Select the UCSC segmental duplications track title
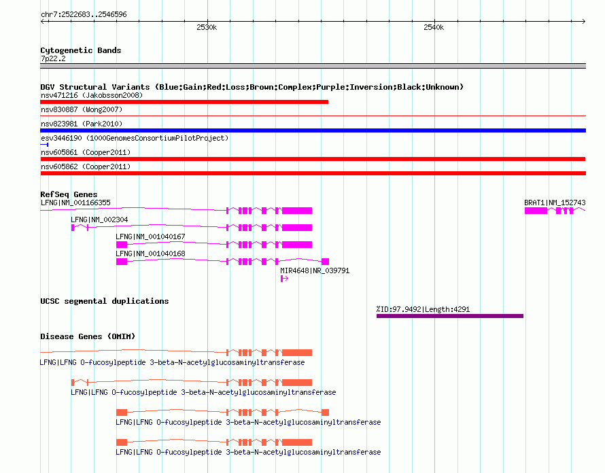The image size is (605, 473). [105, 301]
